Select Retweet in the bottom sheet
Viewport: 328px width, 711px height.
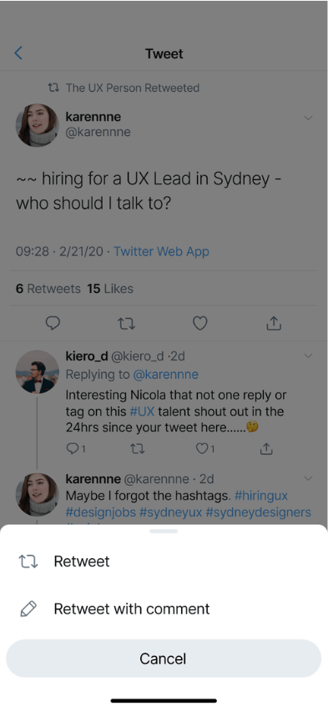click(164, 562)
